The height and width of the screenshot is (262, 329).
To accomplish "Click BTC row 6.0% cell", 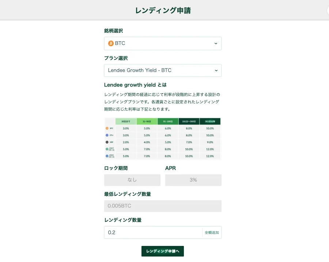I will [168, 128].
